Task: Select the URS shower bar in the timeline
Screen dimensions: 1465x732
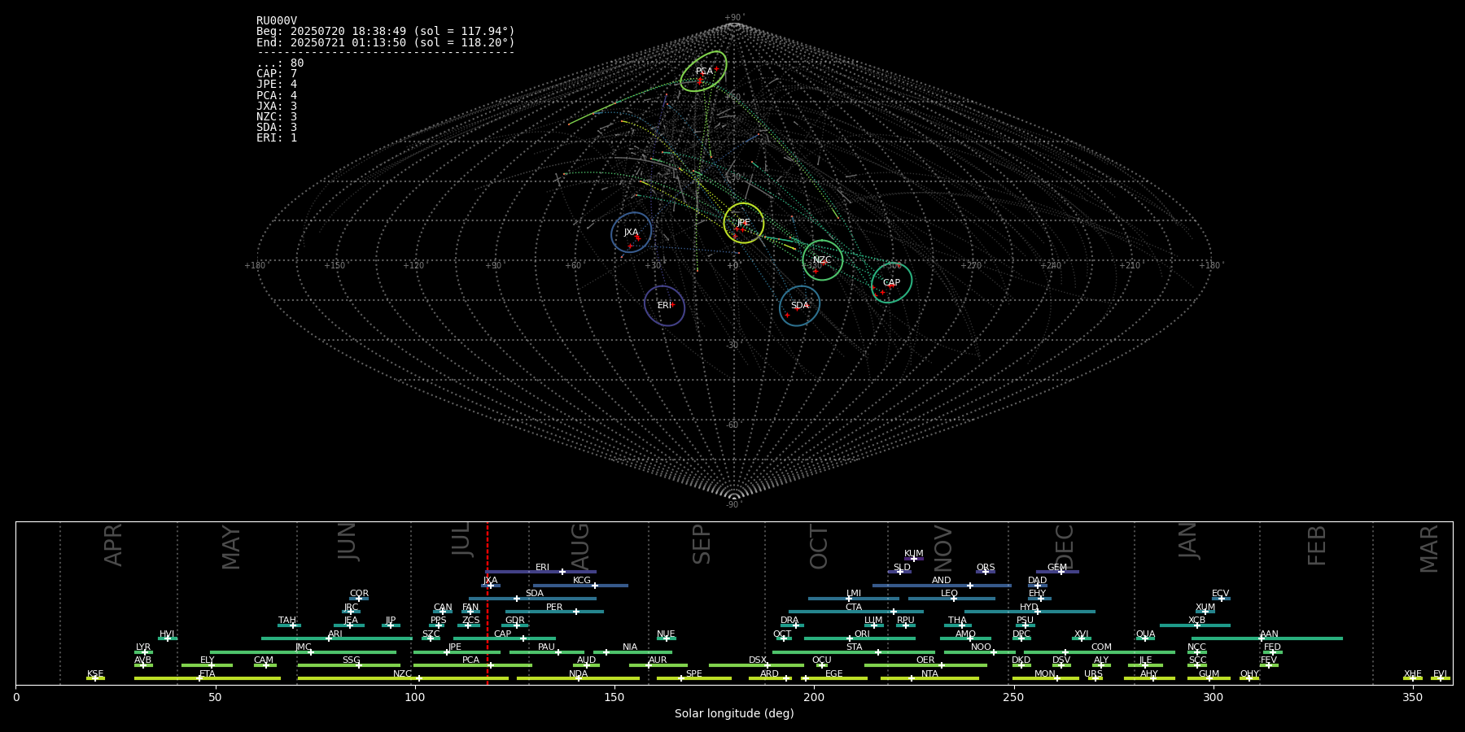Action: [1095, 678]
